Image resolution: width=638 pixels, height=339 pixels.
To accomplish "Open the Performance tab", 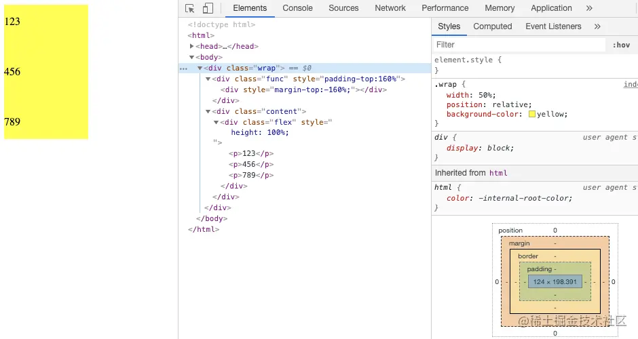I will [445, 8].
